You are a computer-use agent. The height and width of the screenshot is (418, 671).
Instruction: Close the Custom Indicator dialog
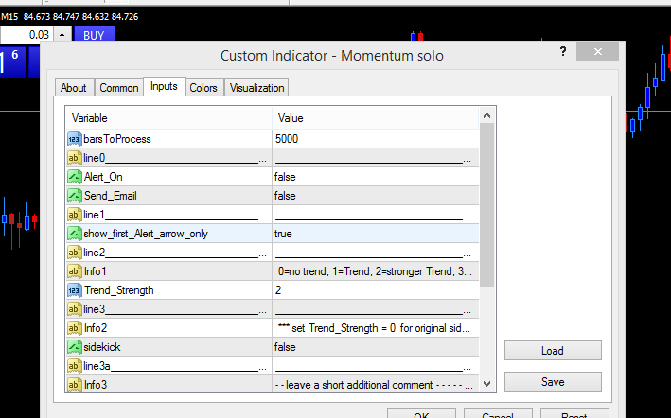597,52
